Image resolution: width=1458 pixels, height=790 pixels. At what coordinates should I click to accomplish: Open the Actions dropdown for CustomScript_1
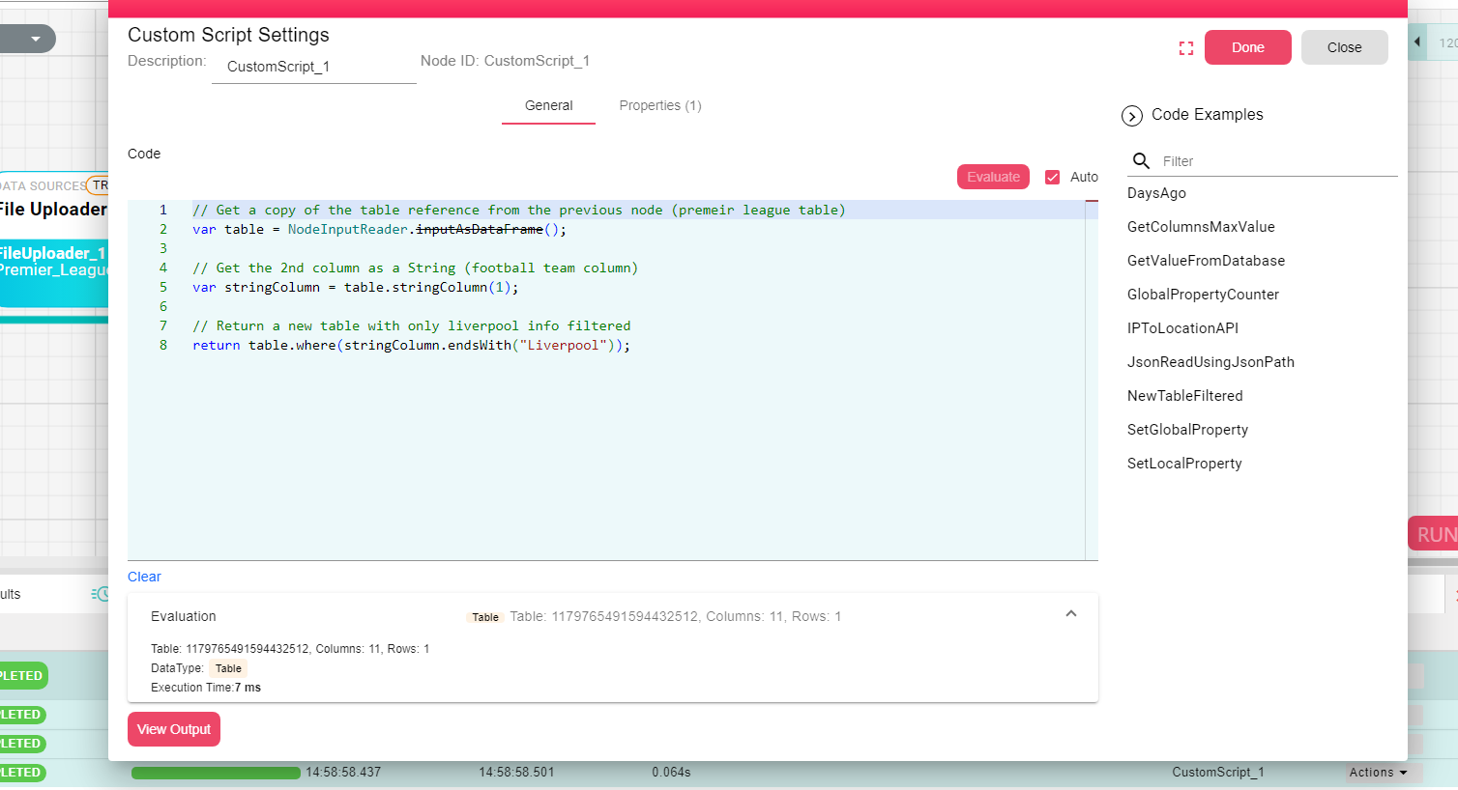[1378, 773]
